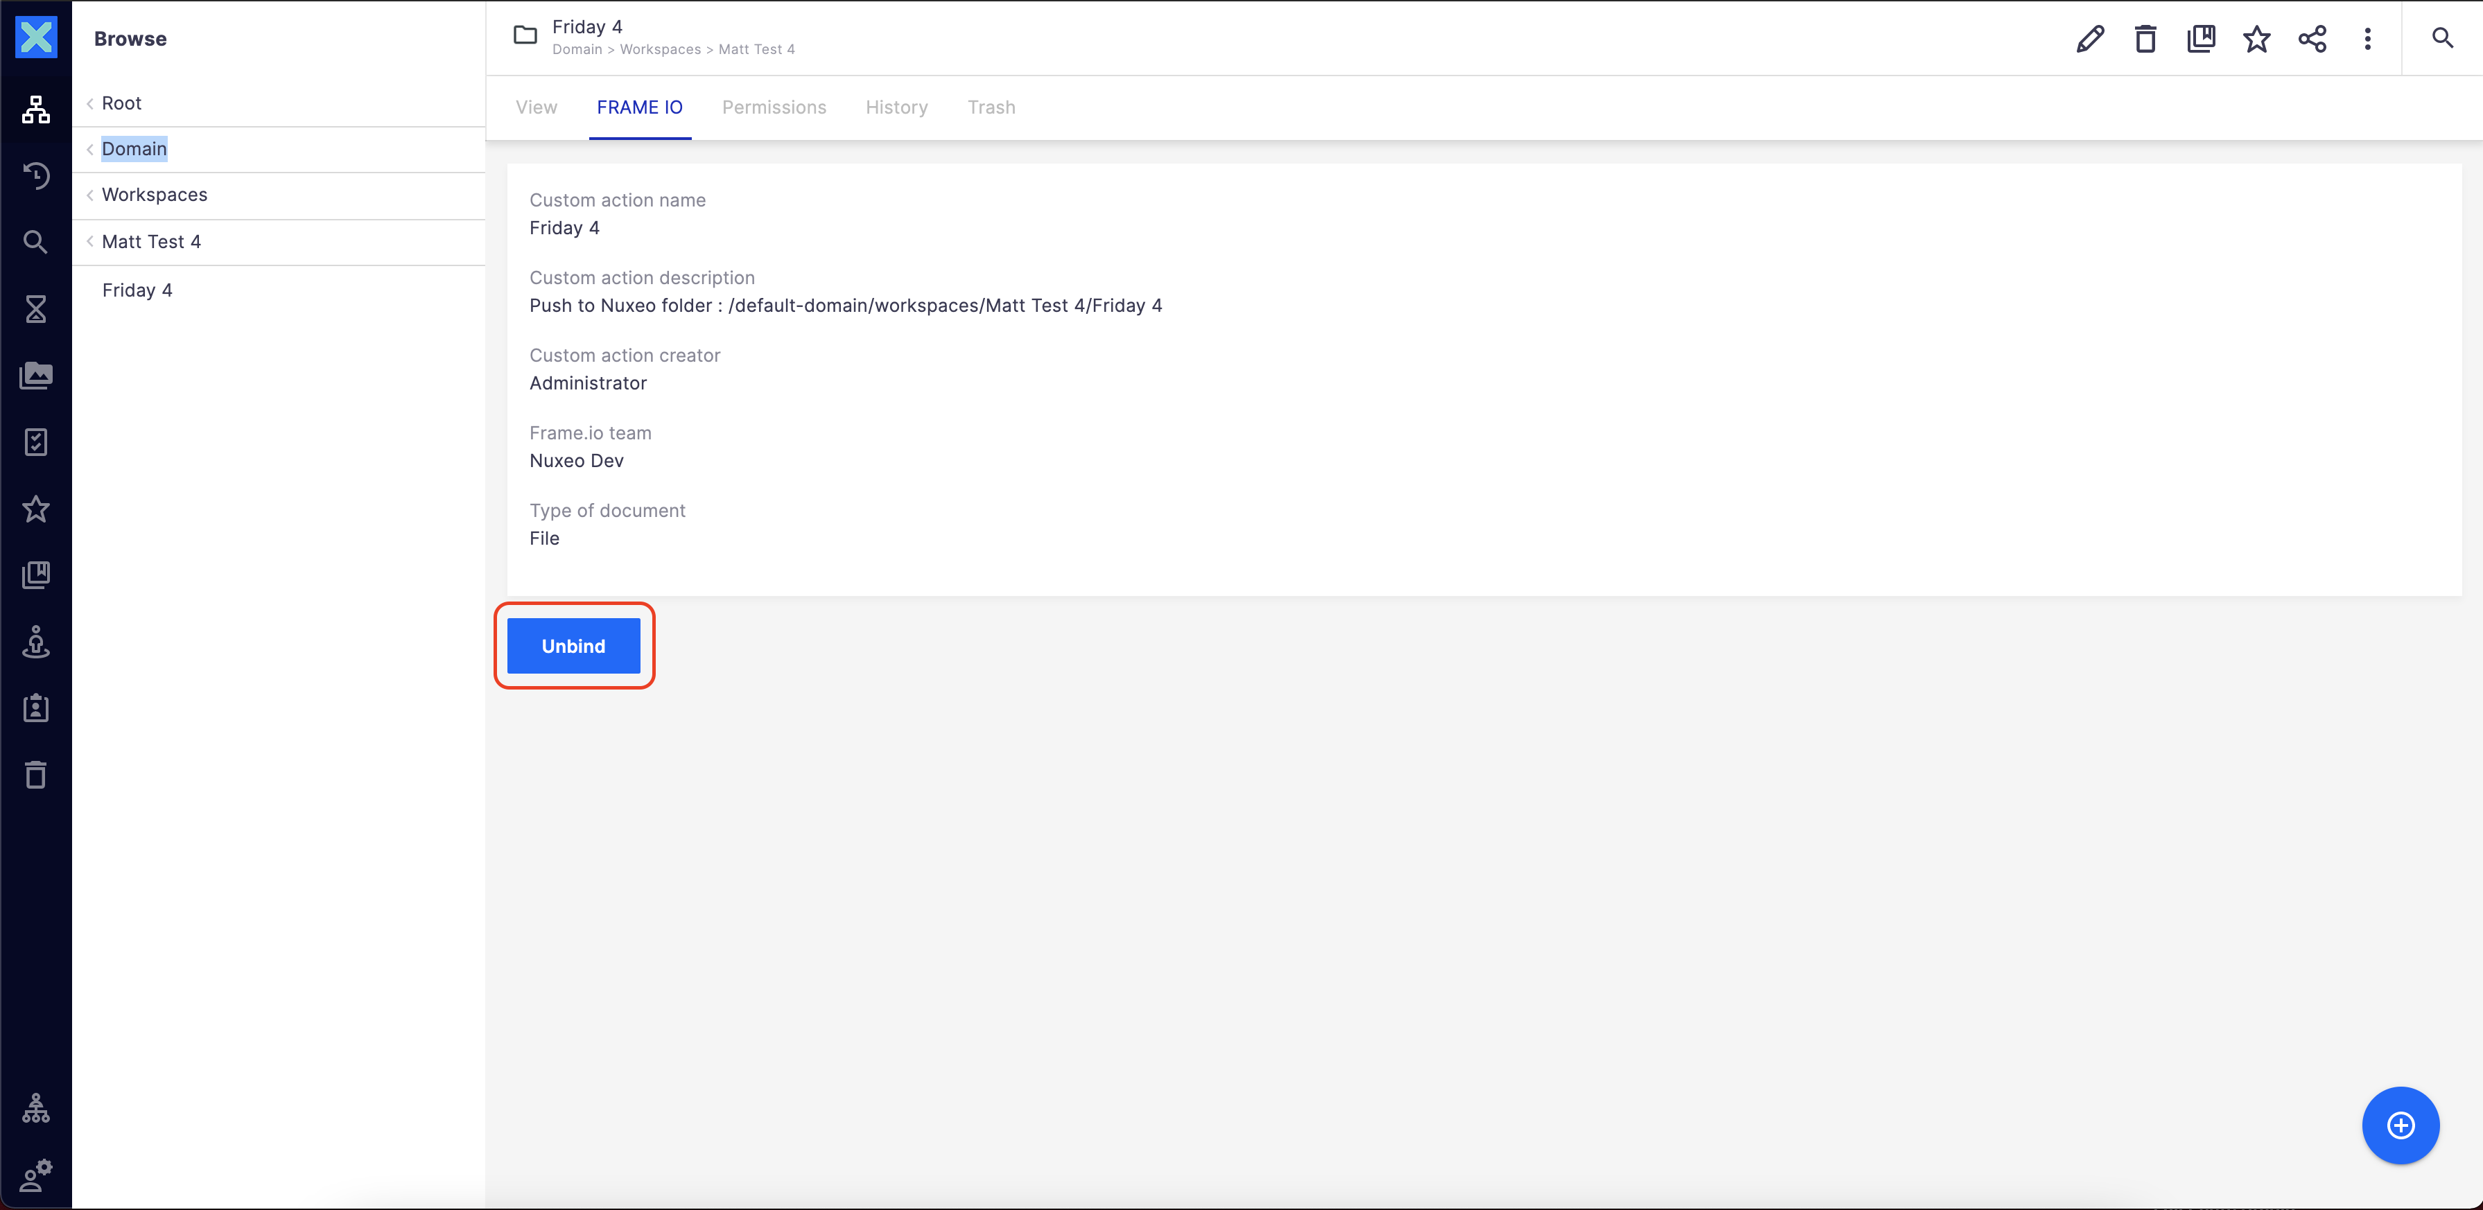This screenshot has width=2483, height=1210.
Task: Click the chevron beside Workspaces
Action: pyautogui.click(x=89, y=195)
